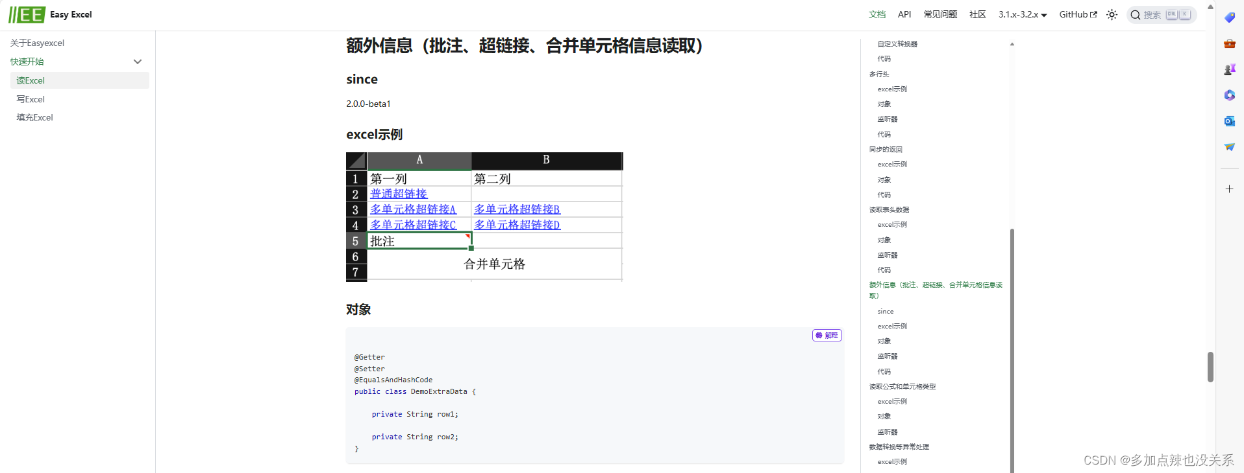Viewport: 1244px width, 473px height.
Task: Open the 常见问题 nav item
Action: tap(940, 14)
